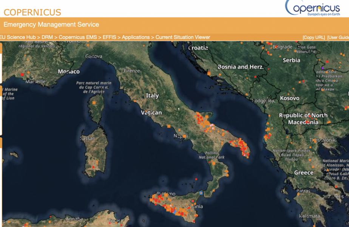Click the Bosnia and Herz. label
This screenshot has width=349, height=227.
point(241,67)
